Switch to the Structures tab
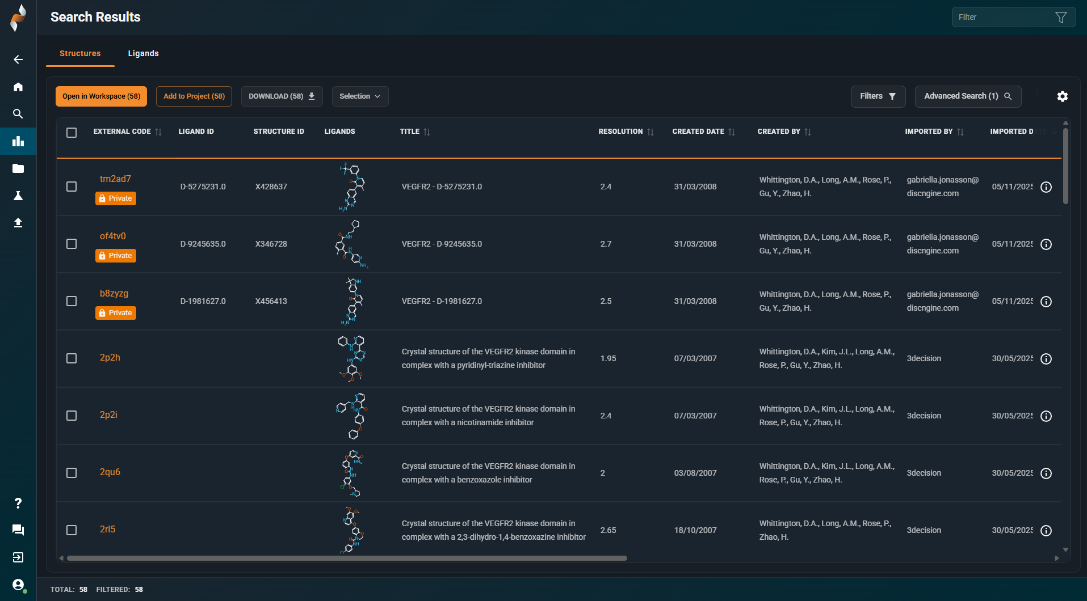The height and width of the screenshot is (601, 1087). tap(79, 53)
